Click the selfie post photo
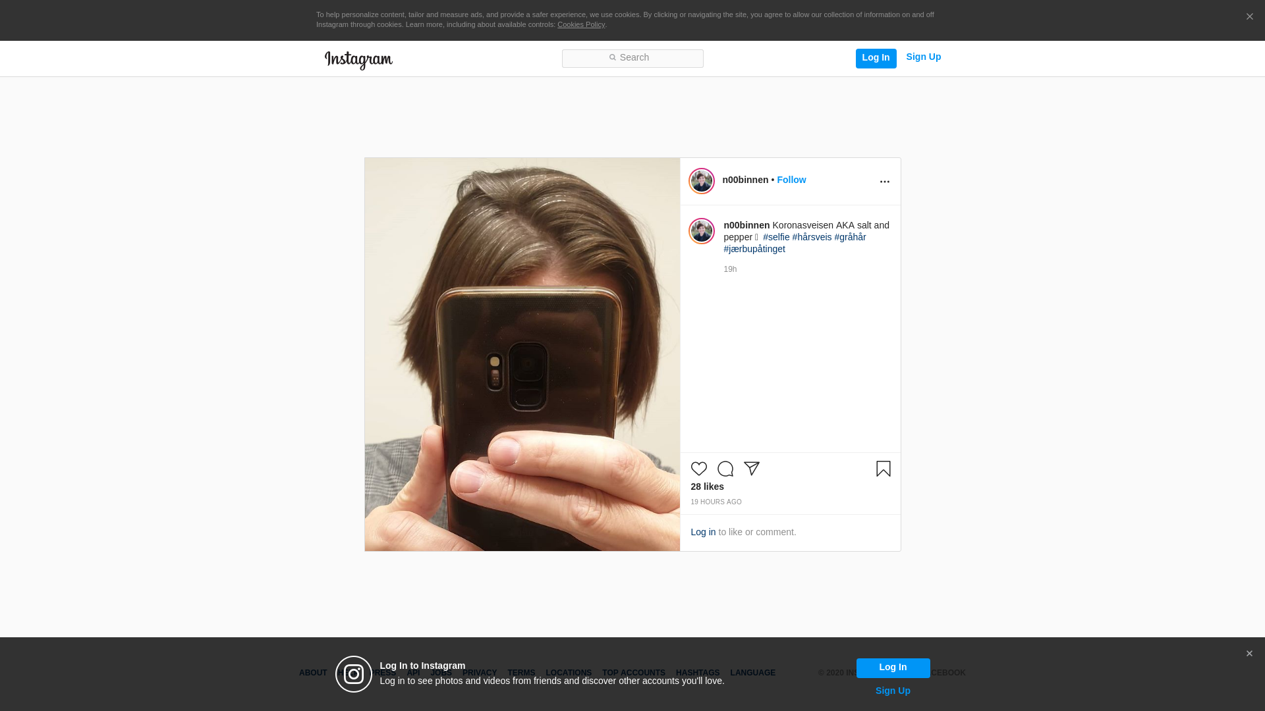The width and height of the screenshot is (1265, 711). click(x=522, y=354)
